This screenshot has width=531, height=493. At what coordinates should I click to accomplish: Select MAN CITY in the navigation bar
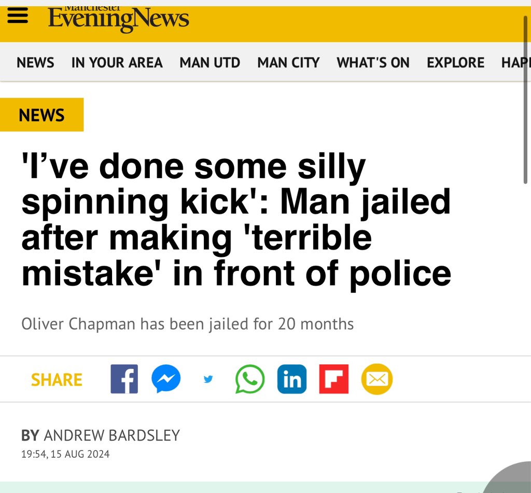click(x=288, y=63)
